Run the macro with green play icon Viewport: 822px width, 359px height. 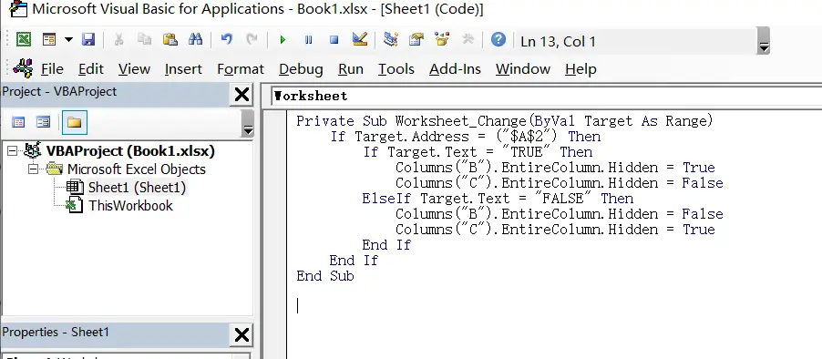283,40
